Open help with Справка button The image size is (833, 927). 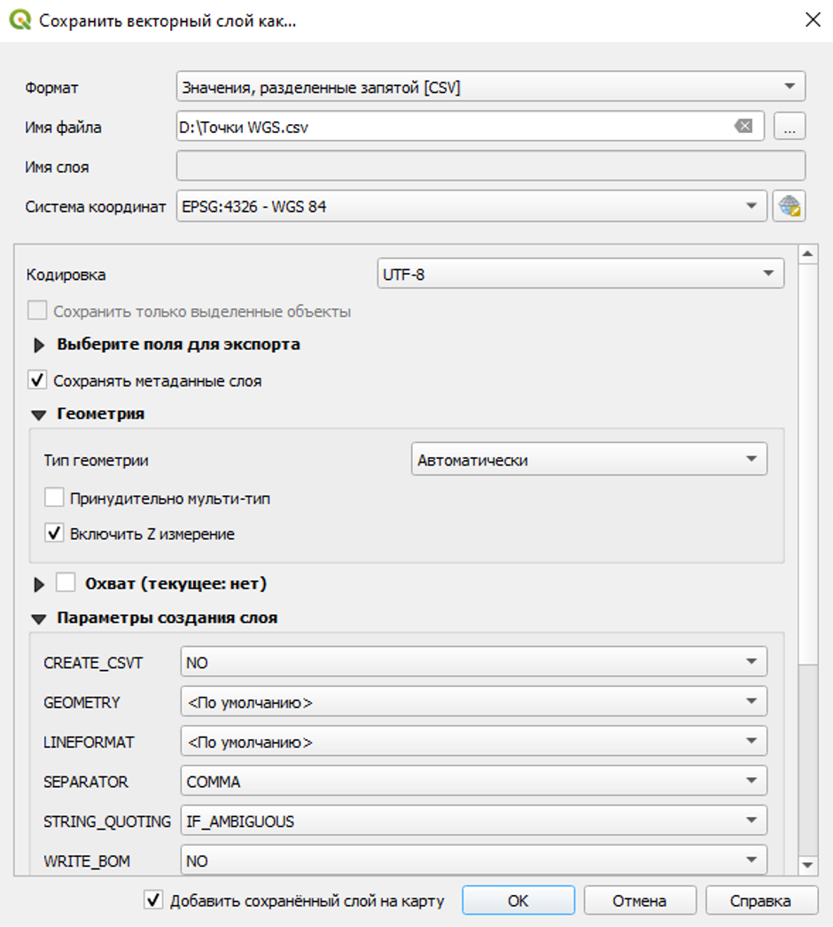pos(760,900)
